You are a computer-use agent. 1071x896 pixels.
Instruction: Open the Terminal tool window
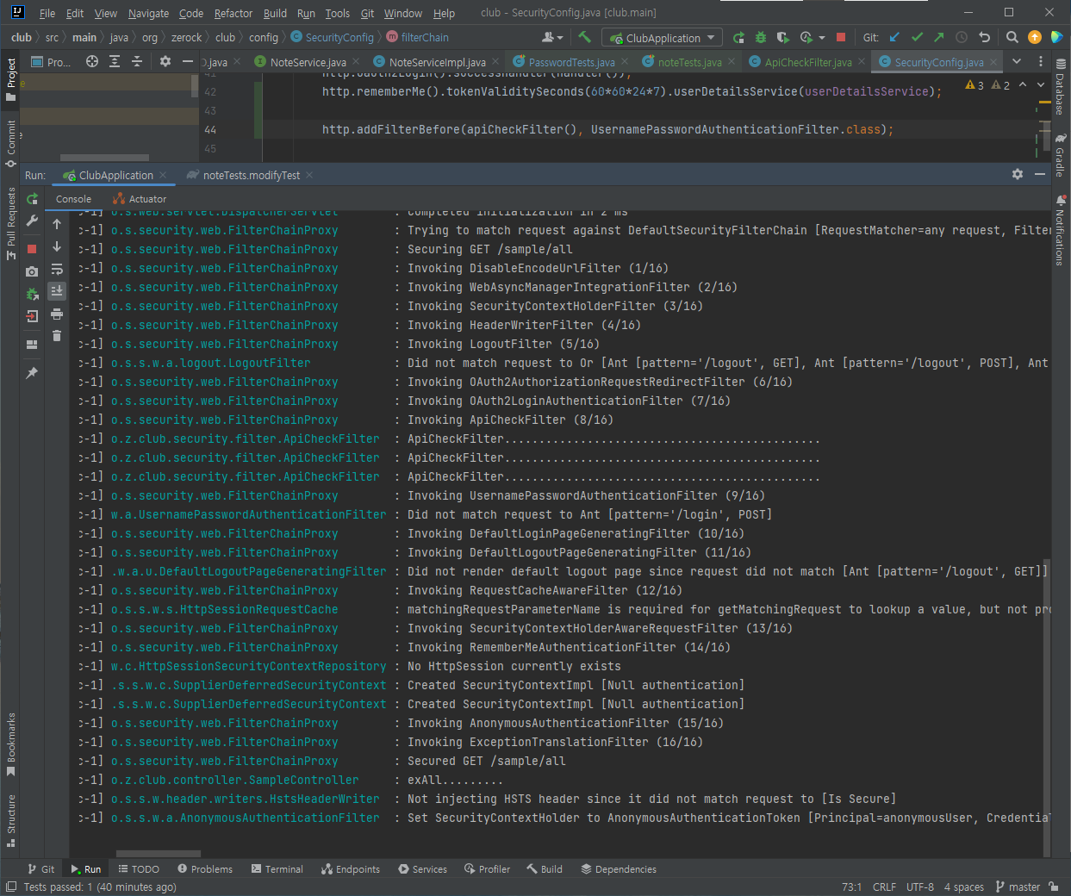tap(277, 869)
